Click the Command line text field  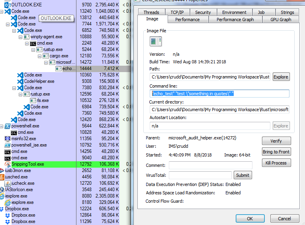coord(219,94)
